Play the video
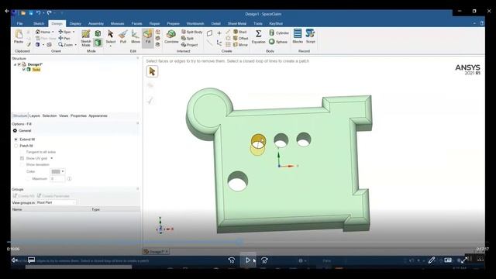Screen dimensions: 496x279 tap(248, 260)
